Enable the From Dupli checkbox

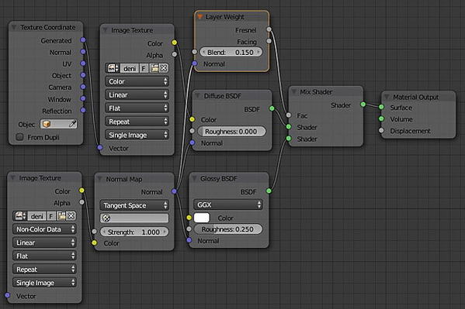(x=19, y=137)
